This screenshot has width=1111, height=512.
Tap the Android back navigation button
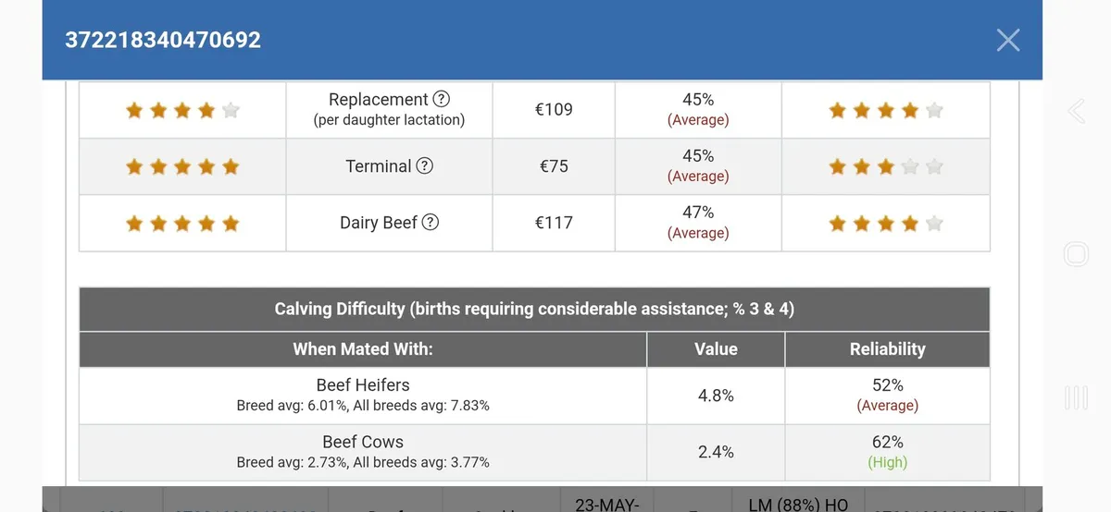(x=1076, y=112)
